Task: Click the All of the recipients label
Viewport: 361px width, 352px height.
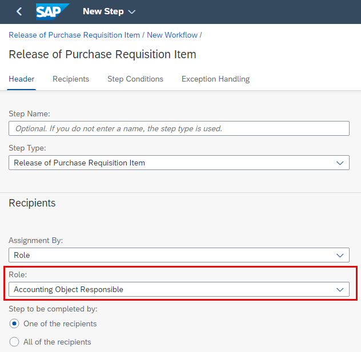Action: click(x=57, y=342)
